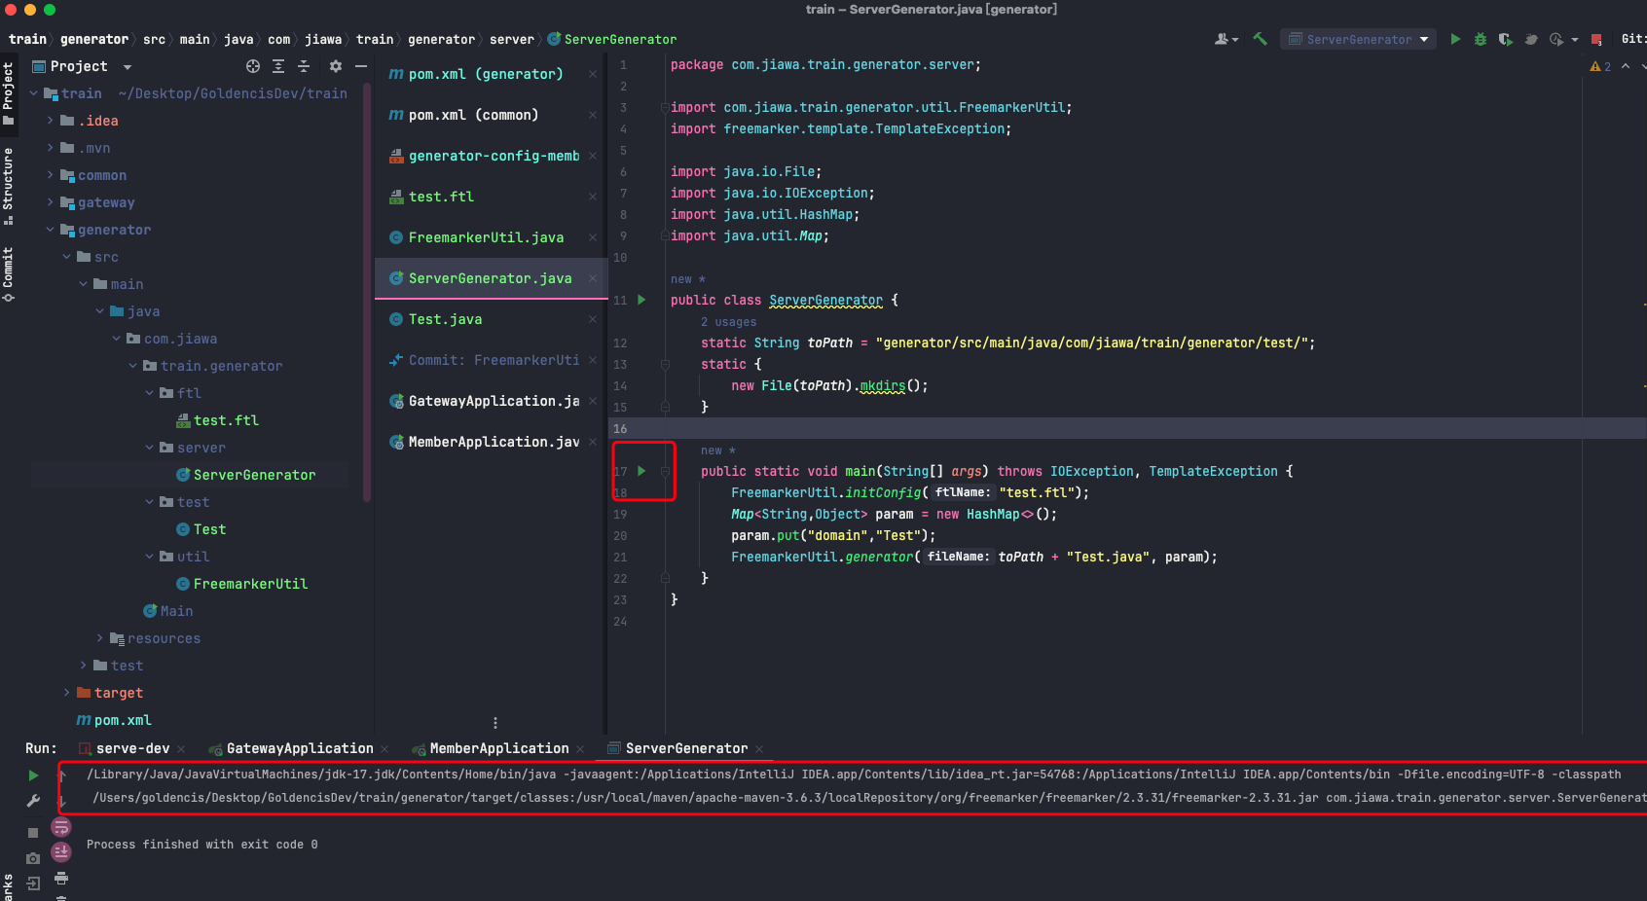Click the warning indicator showing 2 problems
The width and height of the screenshot is (1647, 901).
click(1600, 66)
